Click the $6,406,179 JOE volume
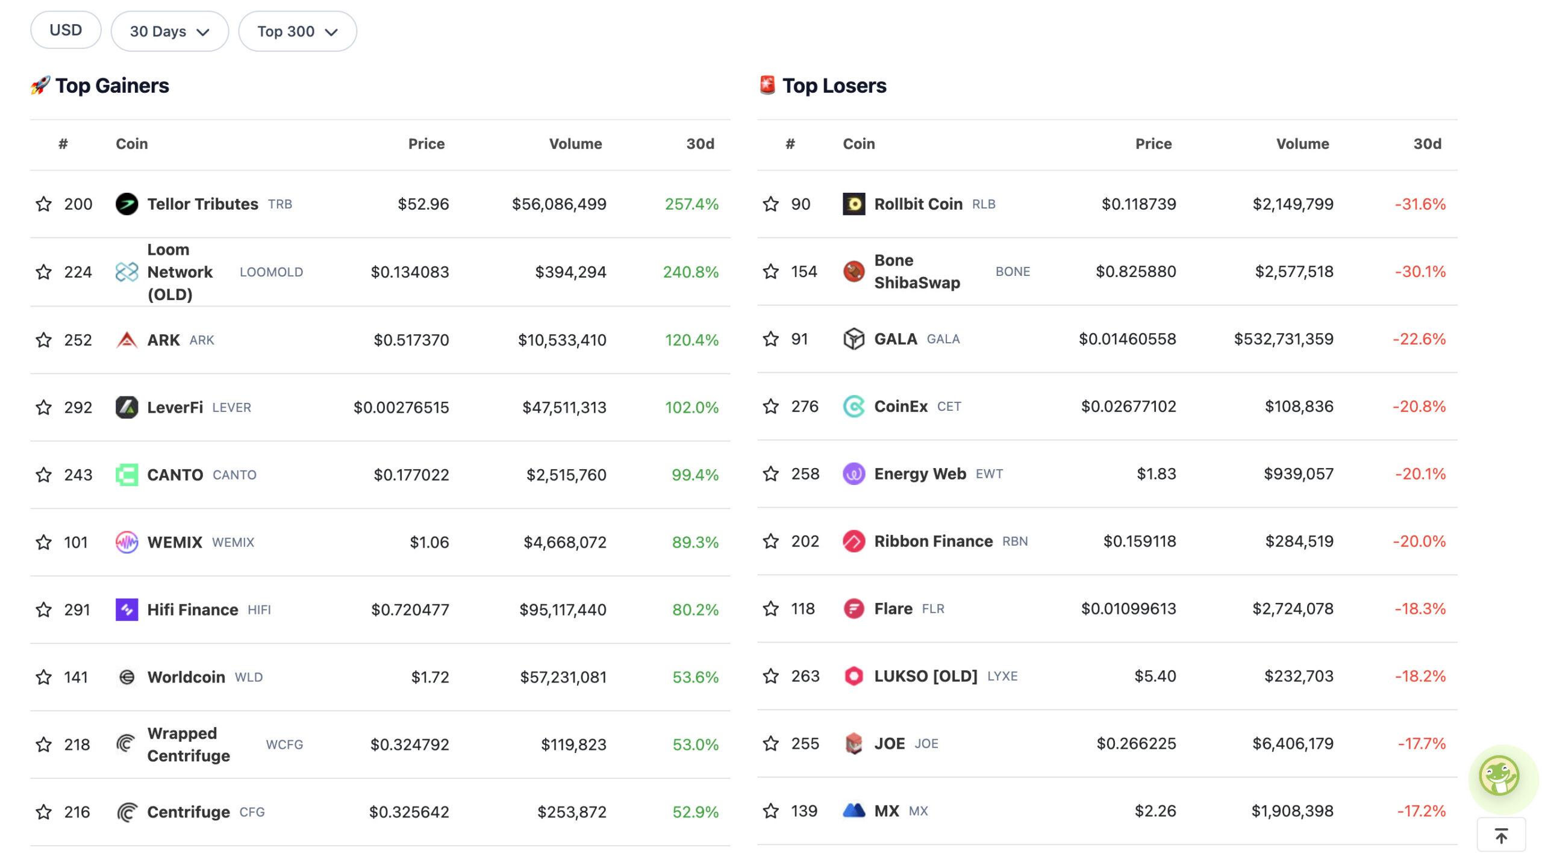1542x862 pixels. click(x=1293, y=744)
